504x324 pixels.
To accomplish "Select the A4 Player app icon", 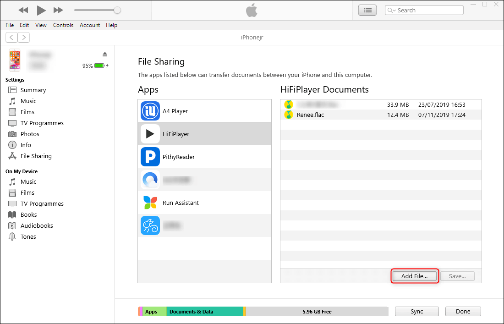I will [150, 111].
